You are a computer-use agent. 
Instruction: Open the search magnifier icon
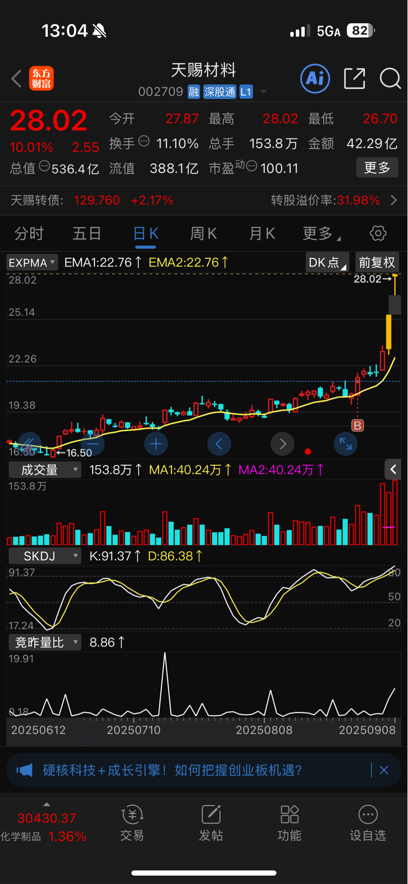point(390,79)
